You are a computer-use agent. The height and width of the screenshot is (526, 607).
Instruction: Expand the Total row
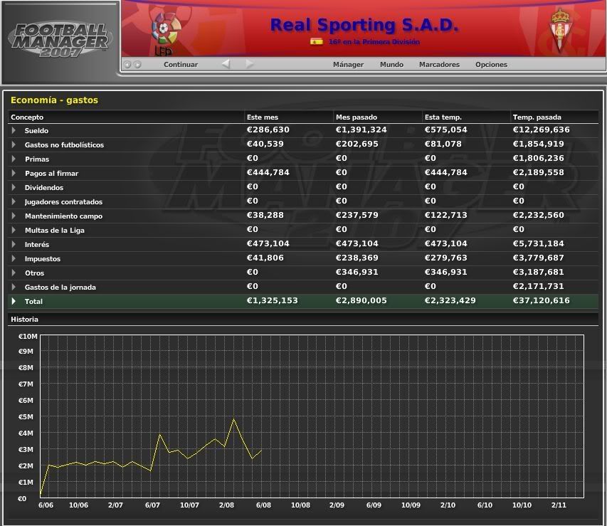[14, 301]
